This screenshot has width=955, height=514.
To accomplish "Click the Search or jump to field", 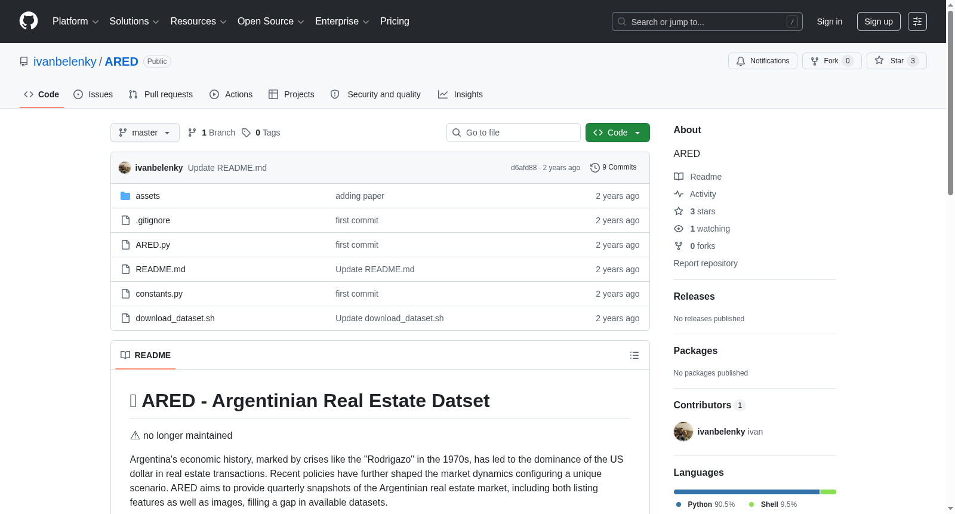I will pos(707,21).
